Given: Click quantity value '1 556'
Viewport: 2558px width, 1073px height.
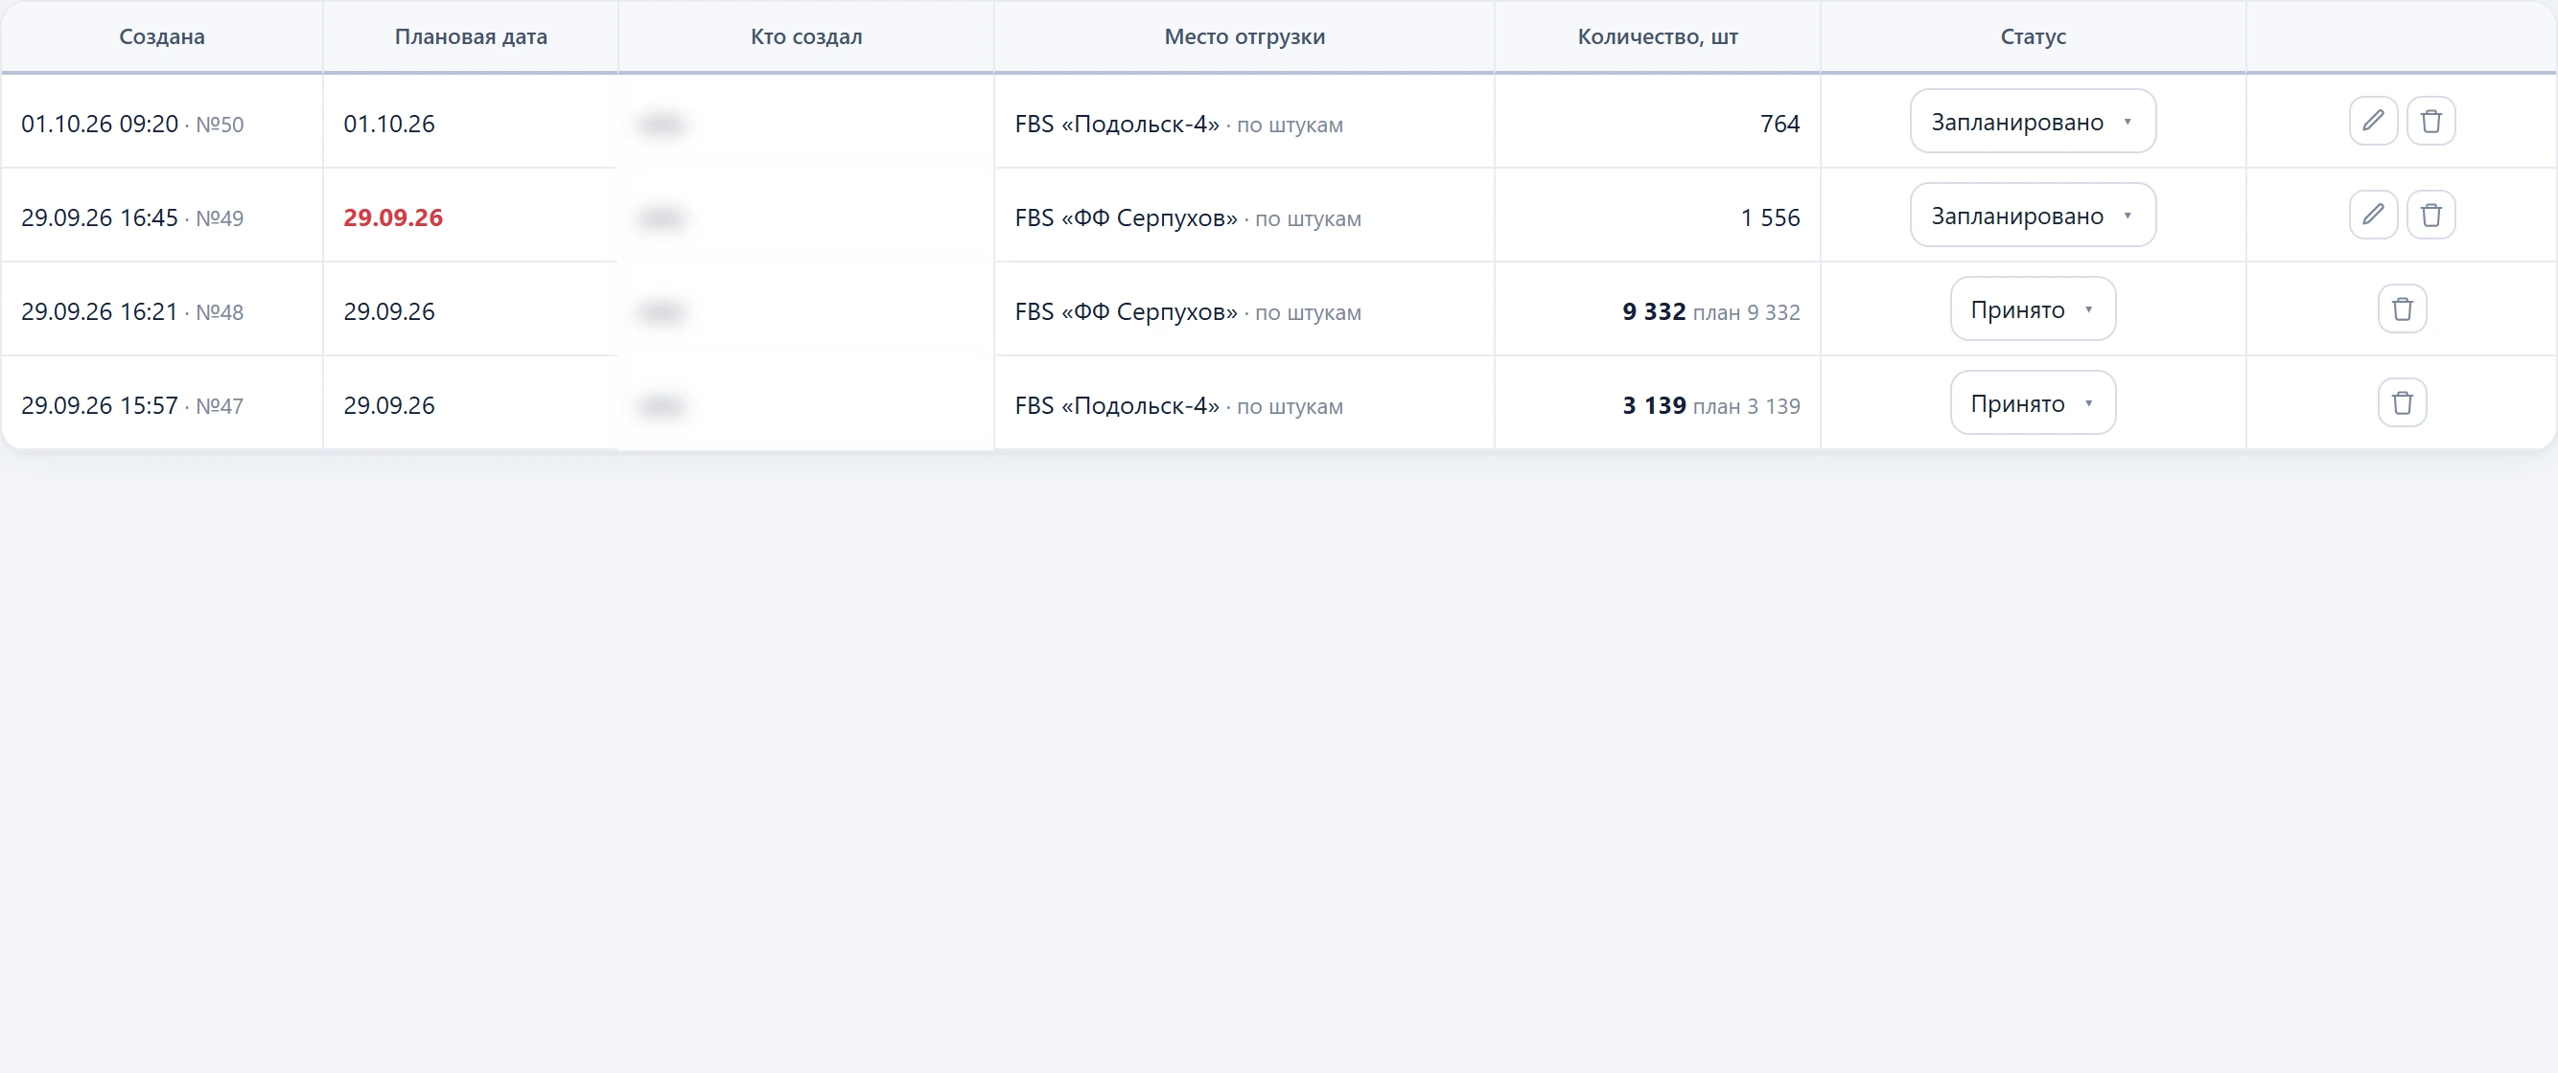Looking at the screenshot, I should [1770, 217].
